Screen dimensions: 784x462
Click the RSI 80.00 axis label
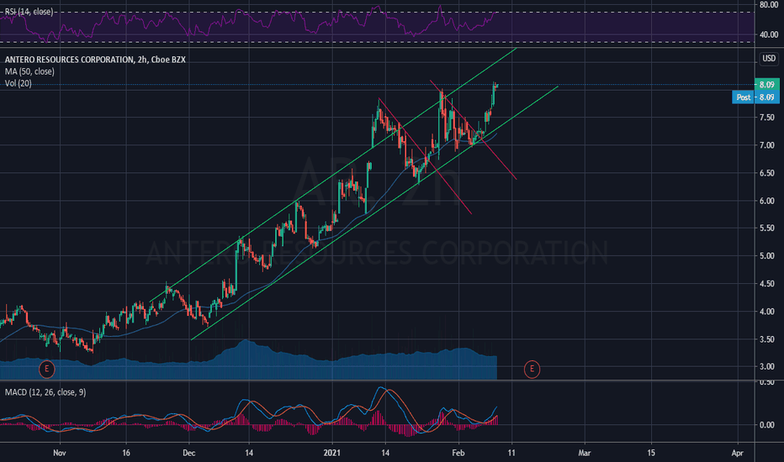pyautogui.click(x=769, y=4)
